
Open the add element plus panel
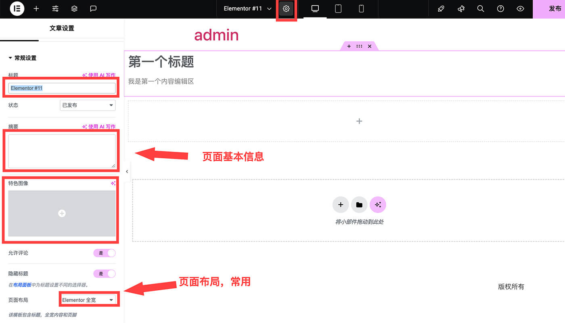tap(36, 8)
